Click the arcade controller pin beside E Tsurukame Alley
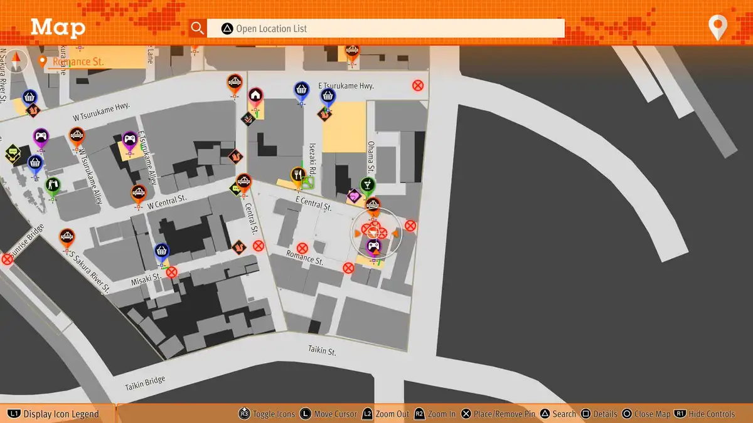Viewport: 753px width, 423px height. click(x=129, y=138)
